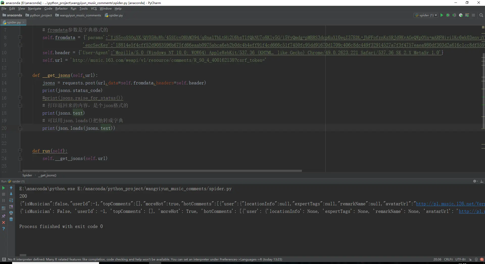The width and height of the screenshot is (485, 264).
Task: Toggle read-only lock in status bar
Action: 470,259
